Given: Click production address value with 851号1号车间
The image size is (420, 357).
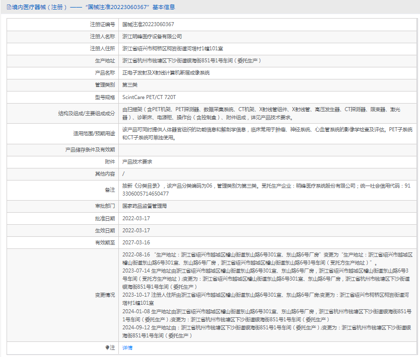Looking at the screenshot, I should pos(191,61).
